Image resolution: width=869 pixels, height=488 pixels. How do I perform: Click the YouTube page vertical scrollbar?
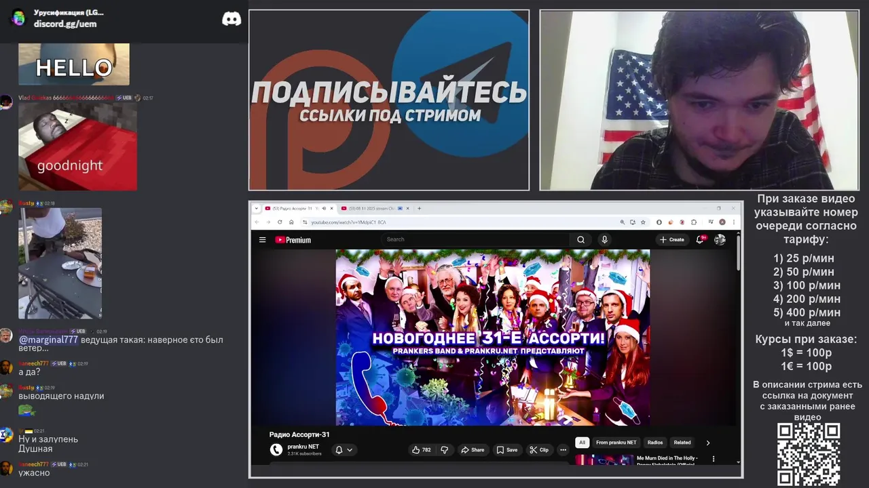(739, 252)
